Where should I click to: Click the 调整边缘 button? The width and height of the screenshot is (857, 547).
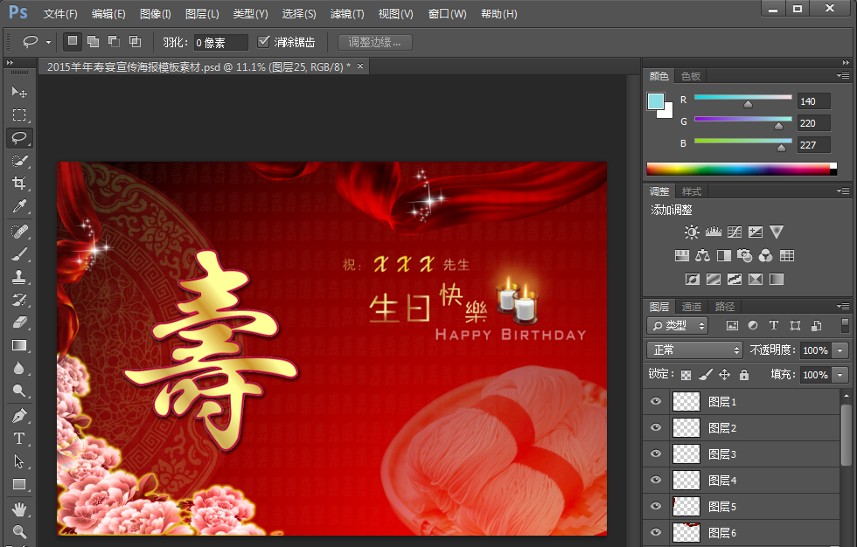tap(375, 42)
